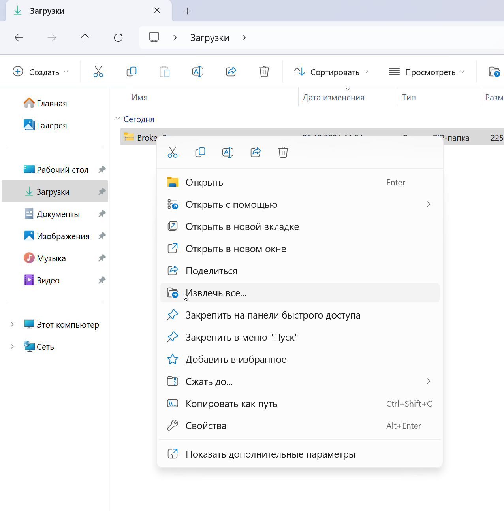This screenshot has height=511, width=504.
Task: Click the Rename icon in the context menu
Action: coord(228,152)
